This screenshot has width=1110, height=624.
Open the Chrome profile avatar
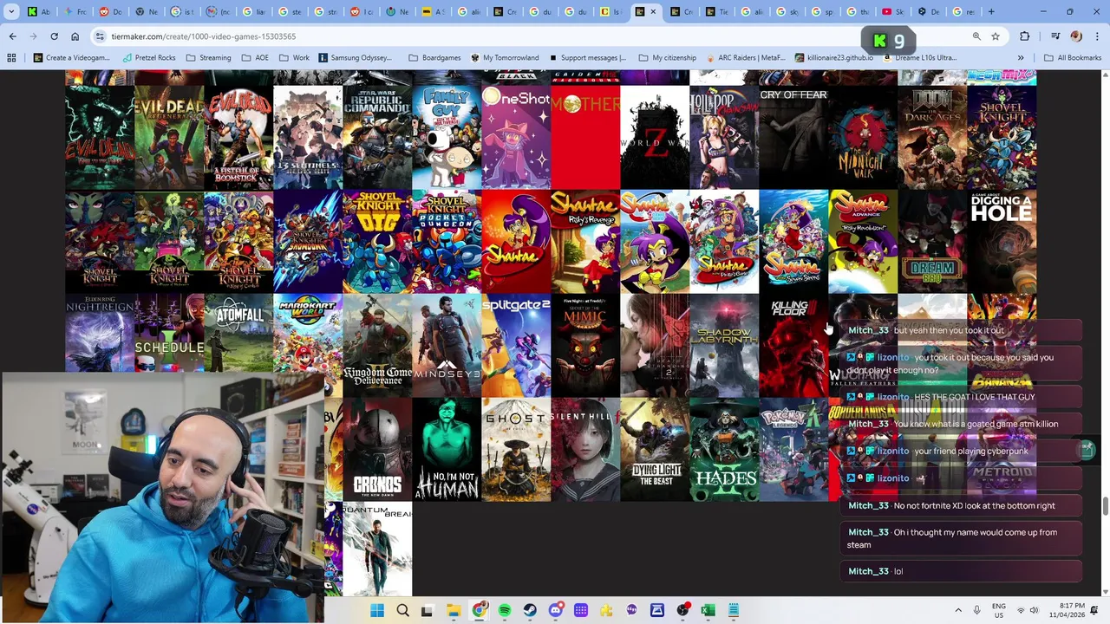tap(1076, 36)
